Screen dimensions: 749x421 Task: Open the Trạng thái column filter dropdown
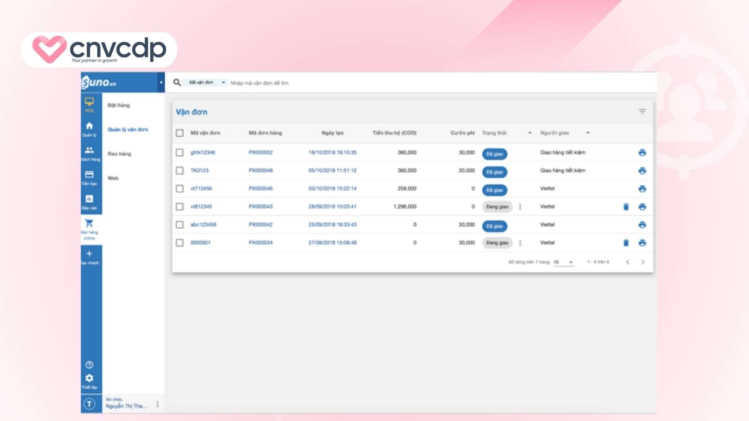click(529, 133)
